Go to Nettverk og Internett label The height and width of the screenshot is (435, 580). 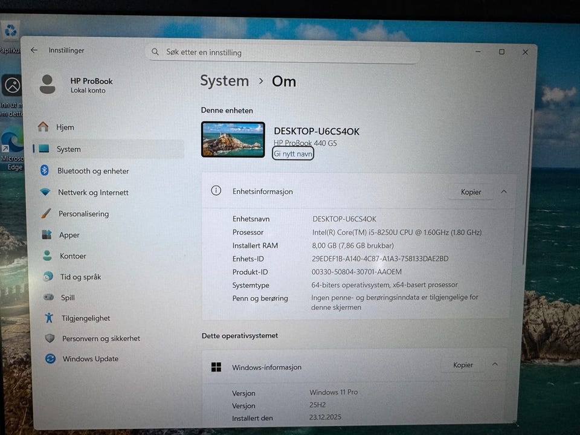click(x=93, y=192)
